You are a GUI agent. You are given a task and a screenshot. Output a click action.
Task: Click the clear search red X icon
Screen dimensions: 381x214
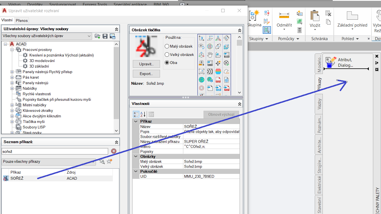[114, 151]
